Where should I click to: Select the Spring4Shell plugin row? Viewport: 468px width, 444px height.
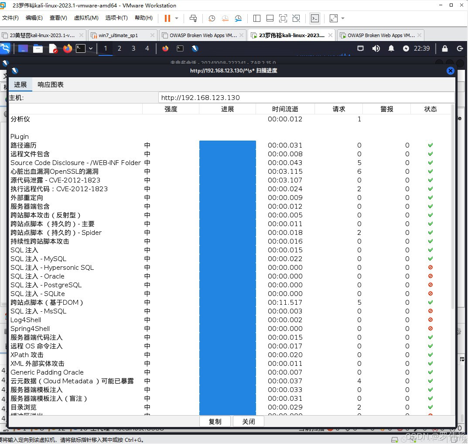(x=230, y=329)
